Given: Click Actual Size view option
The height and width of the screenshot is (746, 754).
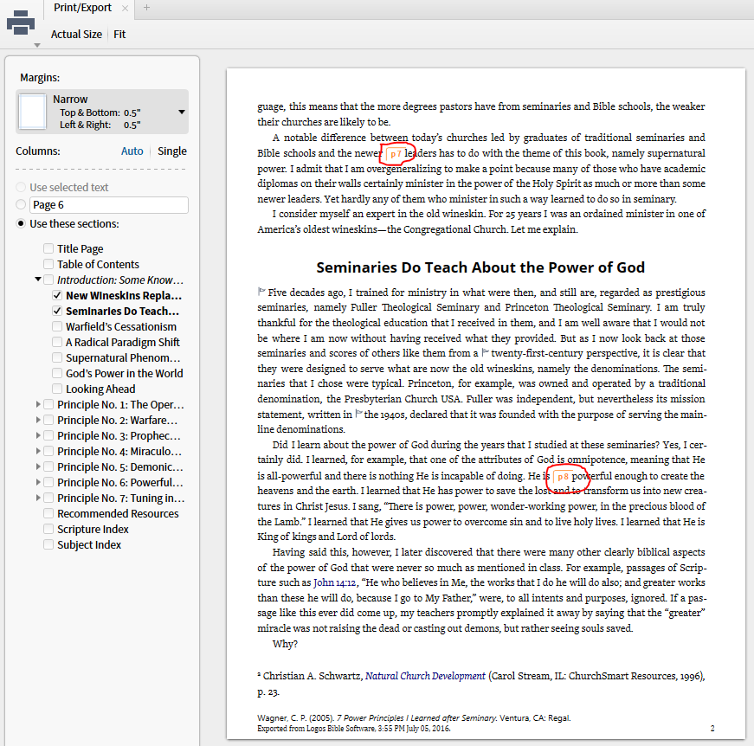Looking at the screenshot, I should point(76,35).
